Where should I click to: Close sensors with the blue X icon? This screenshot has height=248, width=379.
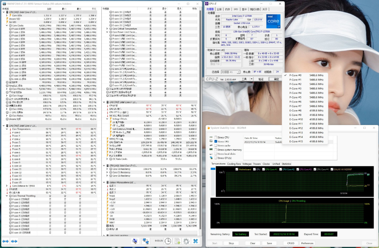pos(195,241)
